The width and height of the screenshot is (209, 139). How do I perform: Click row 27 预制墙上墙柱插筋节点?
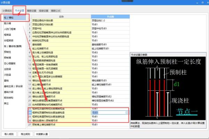tap(61, 125)
